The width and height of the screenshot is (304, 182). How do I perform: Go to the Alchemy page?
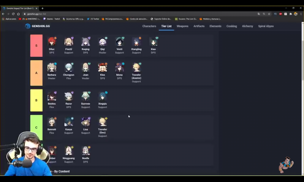[x=248, y=26]
